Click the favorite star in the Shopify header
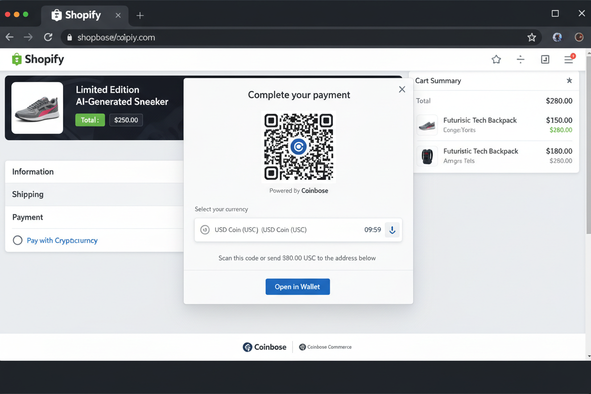The height and width of the screenshot is (394, 591). [x=496, y=59]
